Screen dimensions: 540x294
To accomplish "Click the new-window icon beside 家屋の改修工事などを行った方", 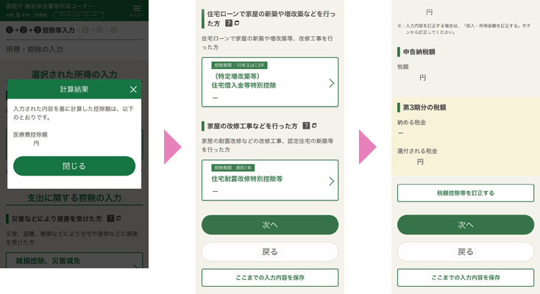I will [x=314, y=126].
